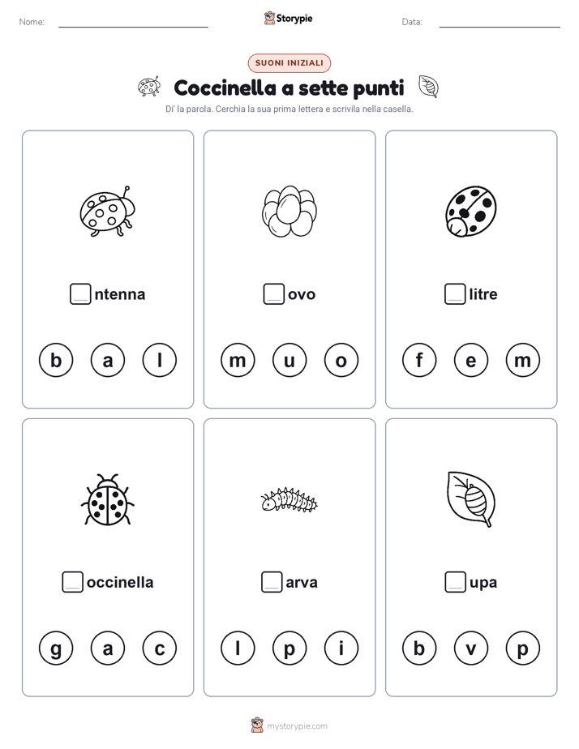Click the blank box before arva
Screen dimensions: 579x749
point(272,582)
